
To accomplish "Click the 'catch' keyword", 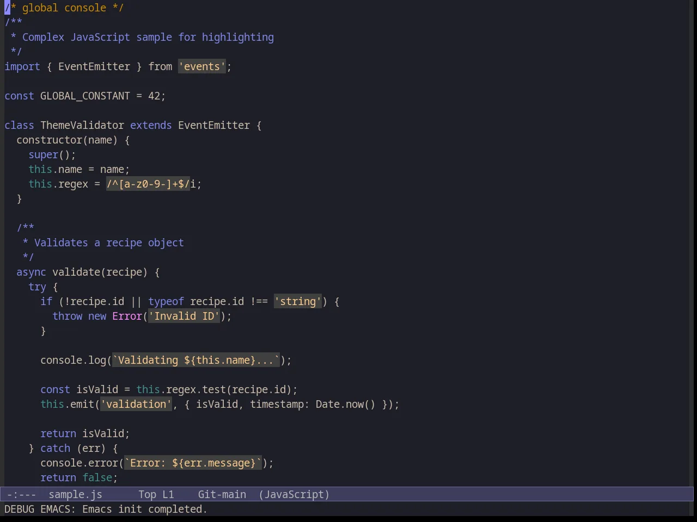I will [x=55, y=448].
